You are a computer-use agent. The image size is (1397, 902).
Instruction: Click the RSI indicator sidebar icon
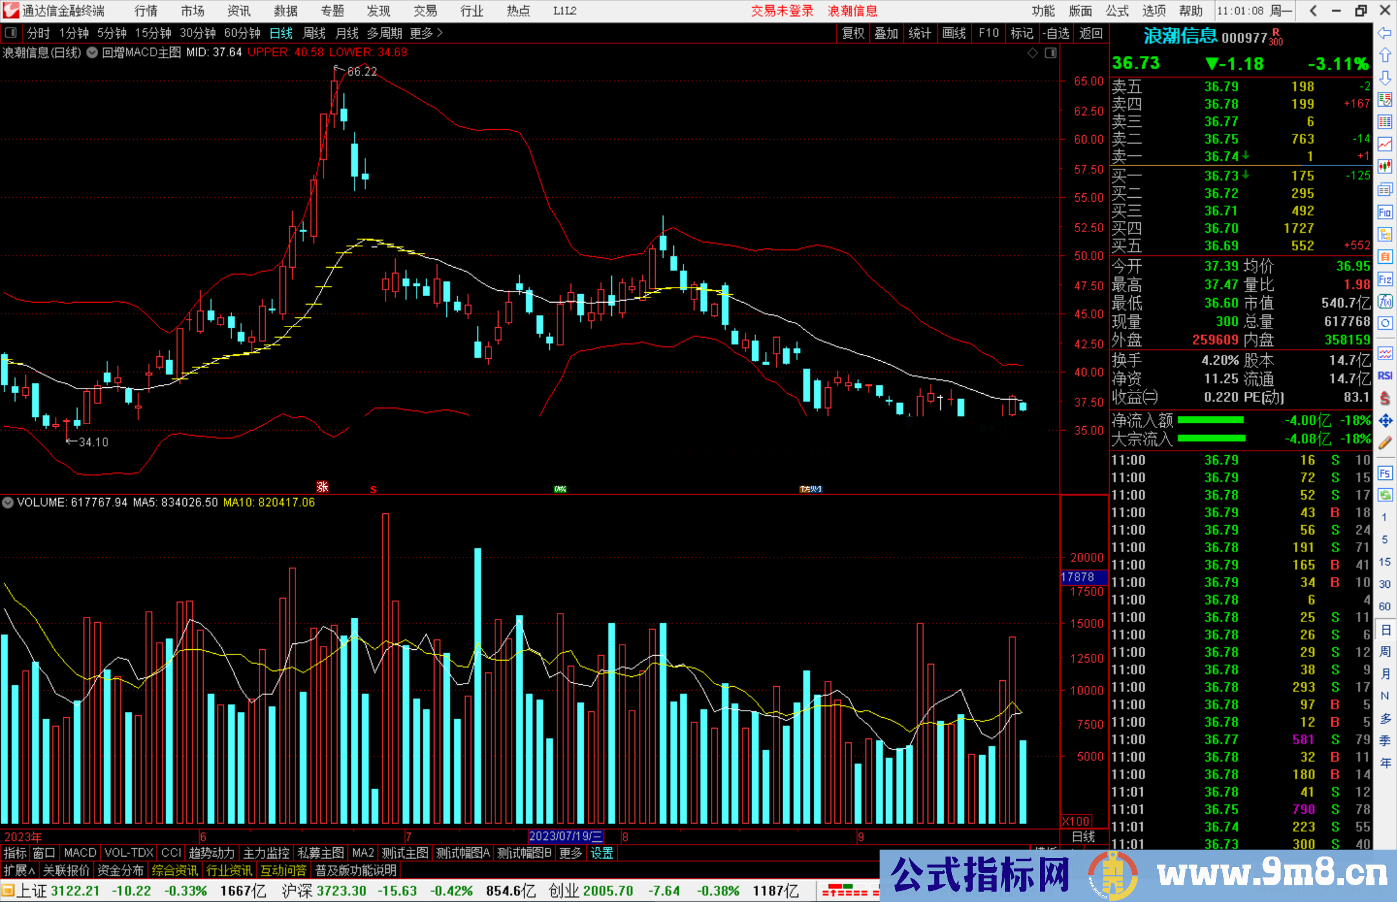[x=1385, y=376]
